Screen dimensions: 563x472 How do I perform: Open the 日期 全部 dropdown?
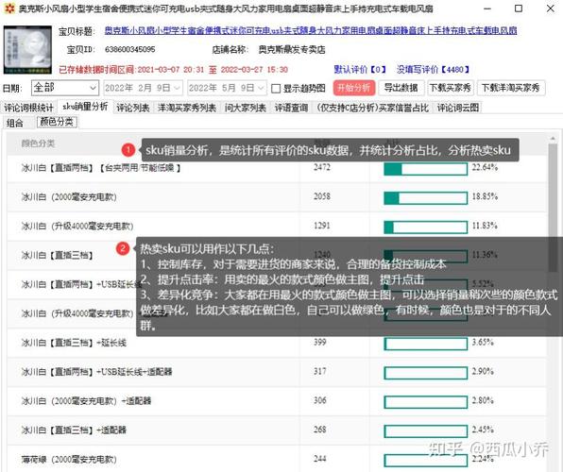click(x=65, y=88)
